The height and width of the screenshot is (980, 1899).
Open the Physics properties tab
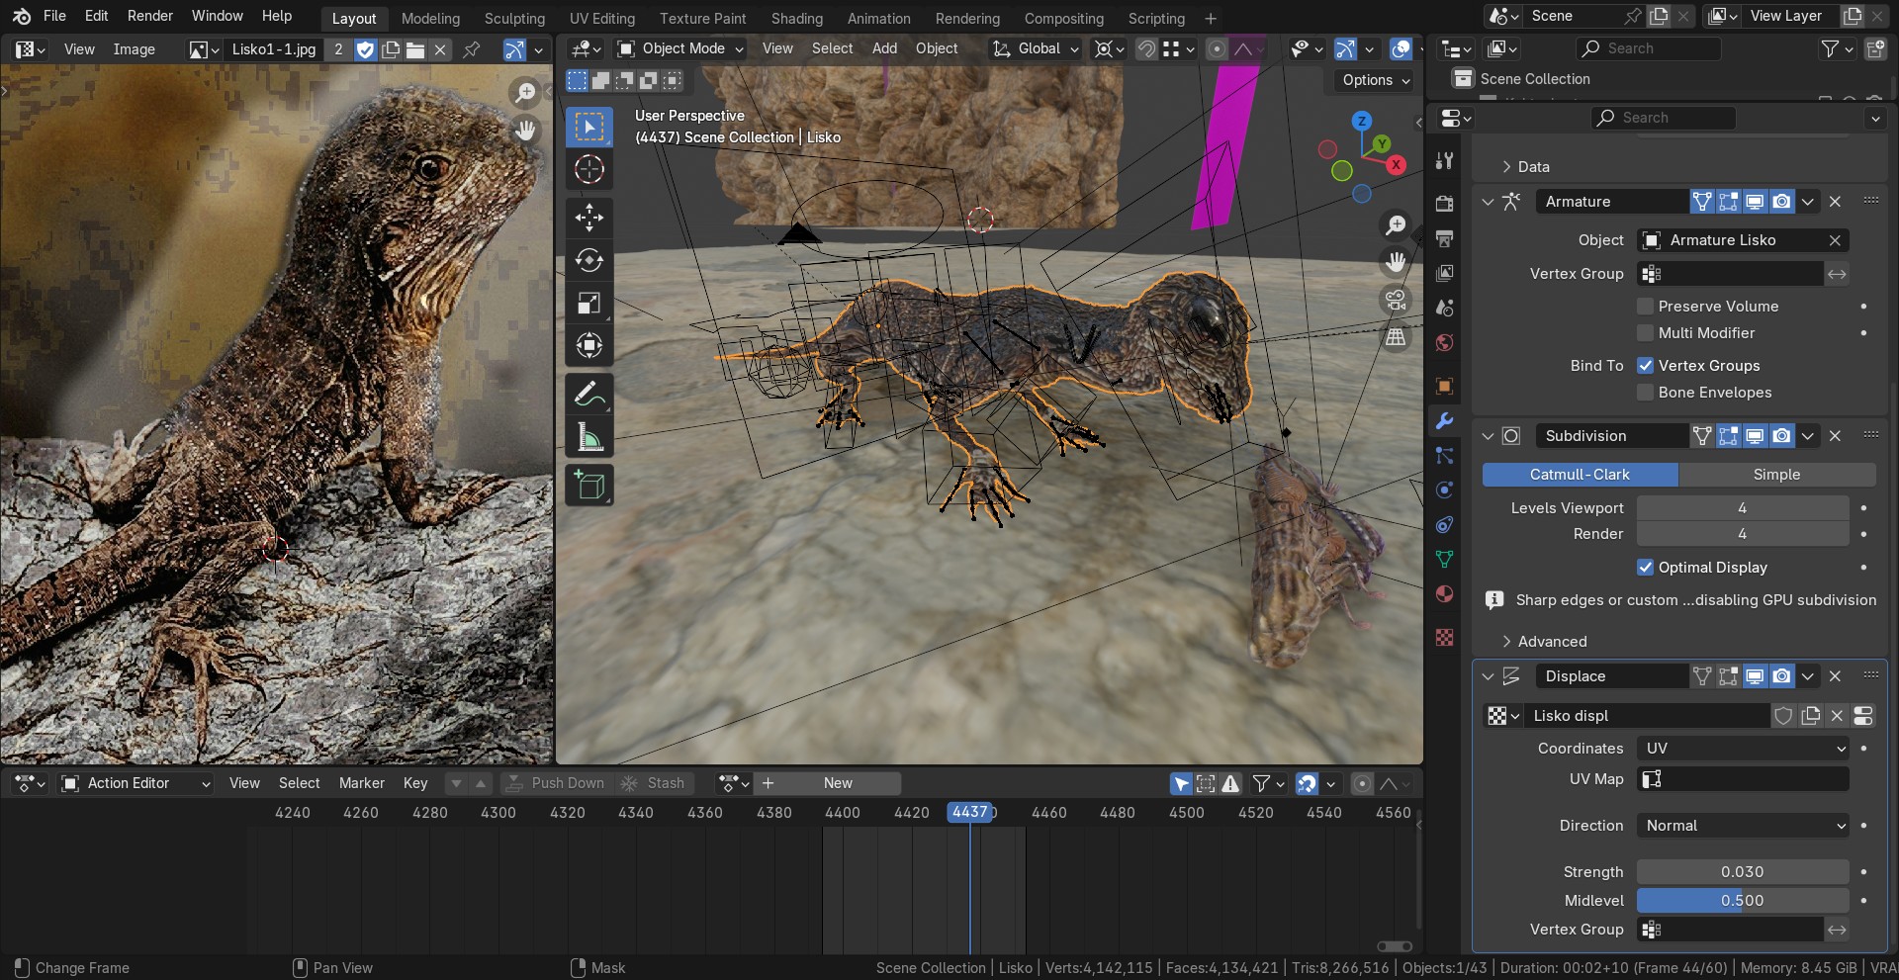[1444, 490]
